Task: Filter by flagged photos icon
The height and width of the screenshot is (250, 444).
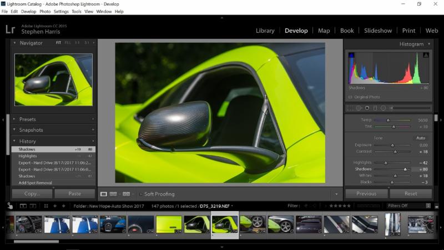Action: tap(306, 206)
